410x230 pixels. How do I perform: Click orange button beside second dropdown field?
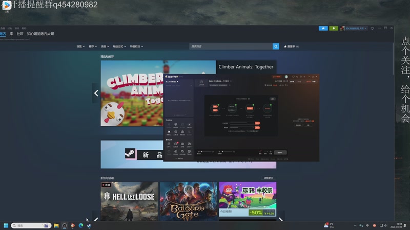(x=257, y=127)
